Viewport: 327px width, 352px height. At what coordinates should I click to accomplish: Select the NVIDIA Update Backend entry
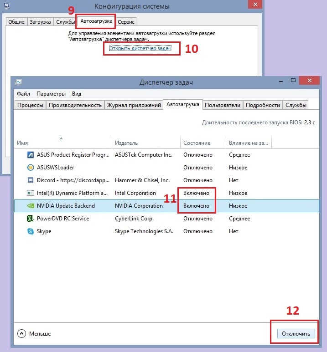point(66,206)
